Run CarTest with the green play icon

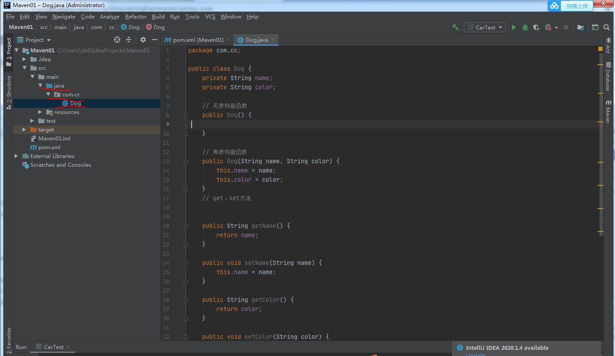coord(514,27)
